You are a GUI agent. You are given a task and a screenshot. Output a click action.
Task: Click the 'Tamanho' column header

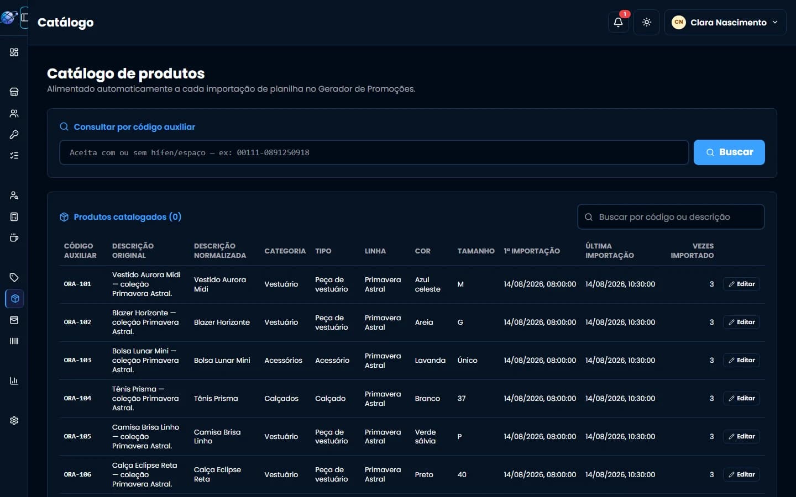pos(476,251)
